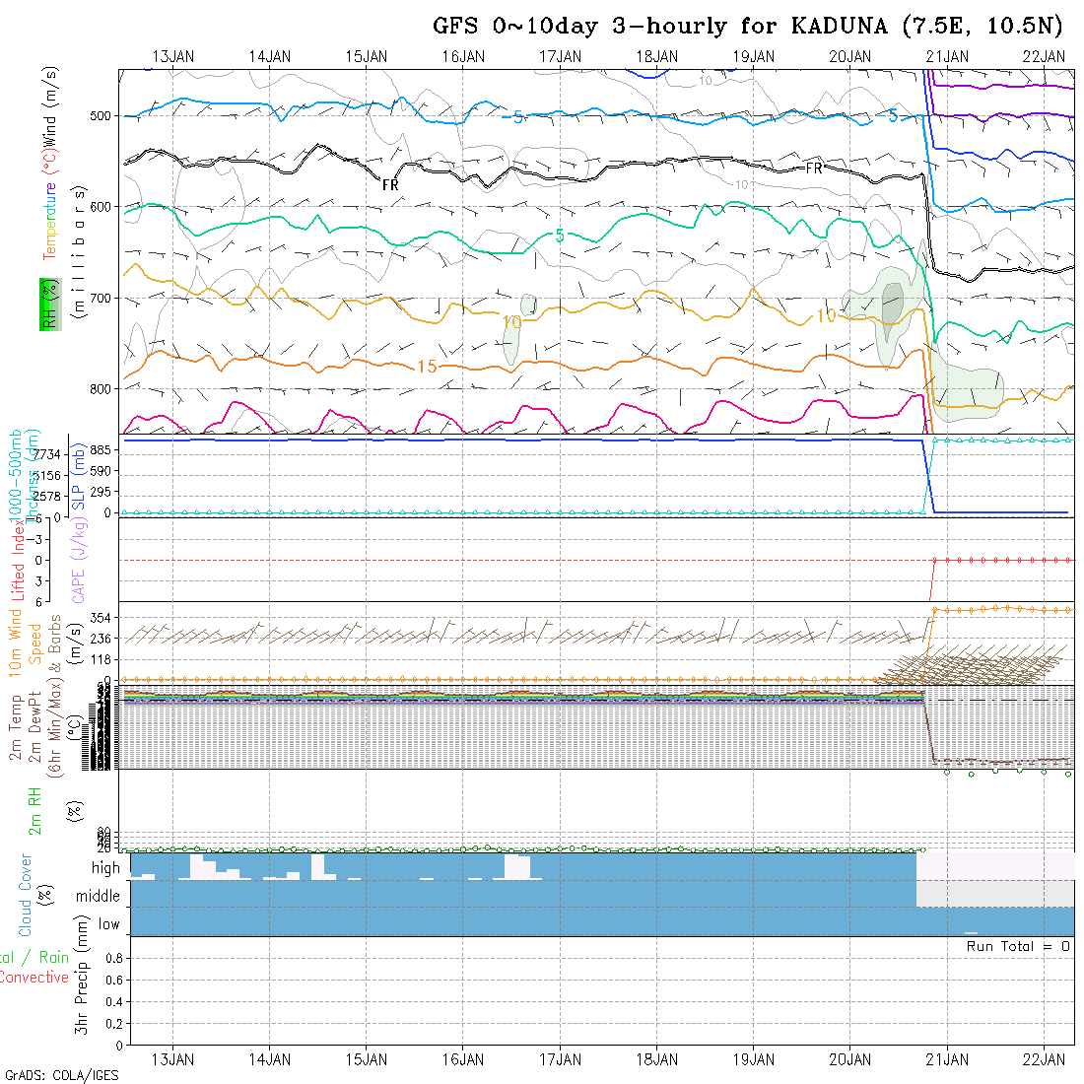Click the 500 millibar pressure axis label

pyautogui.click(x=102, y=115)
